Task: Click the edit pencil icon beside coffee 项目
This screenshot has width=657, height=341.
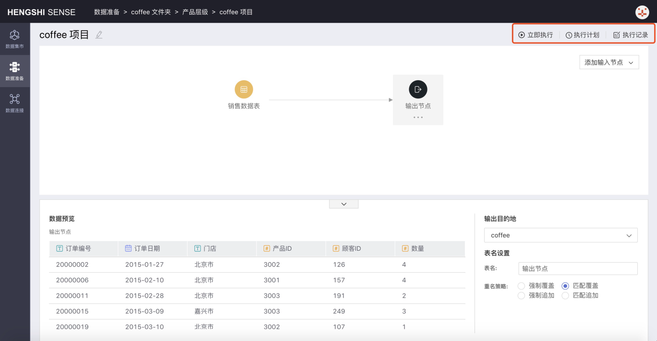Action: pos(99,35)
